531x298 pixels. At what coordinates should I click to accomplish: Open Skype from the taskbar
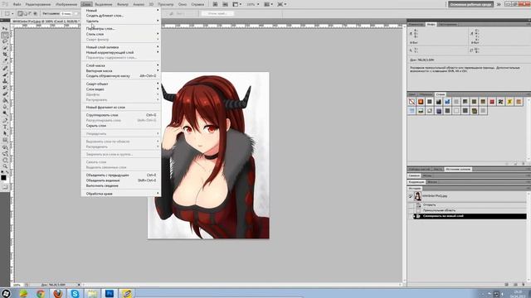(x=75, y=293)
